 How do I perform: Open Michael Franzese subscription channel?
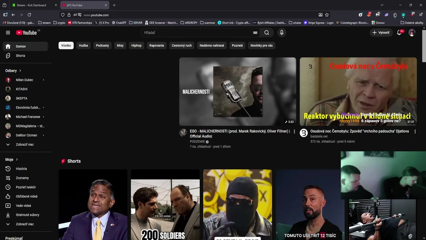coord(25,117)
